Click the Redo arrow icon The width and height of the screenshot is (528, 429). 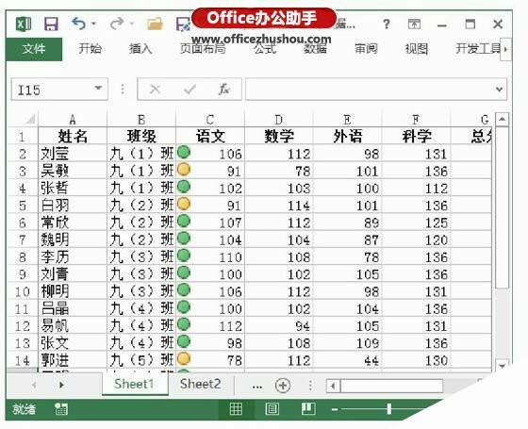coord(117,24)
